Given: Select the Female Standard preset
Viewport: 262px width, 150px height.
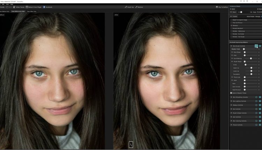Looking at the screenshot, I should point(246,28).
